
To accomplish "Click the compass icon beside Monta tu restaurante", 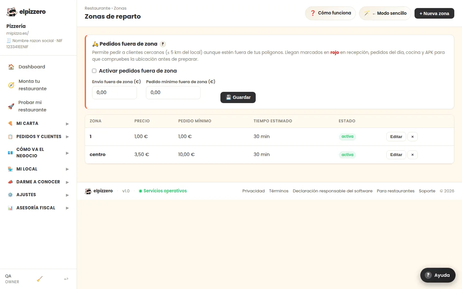I will pyautogui.click(x=11, y=85).
